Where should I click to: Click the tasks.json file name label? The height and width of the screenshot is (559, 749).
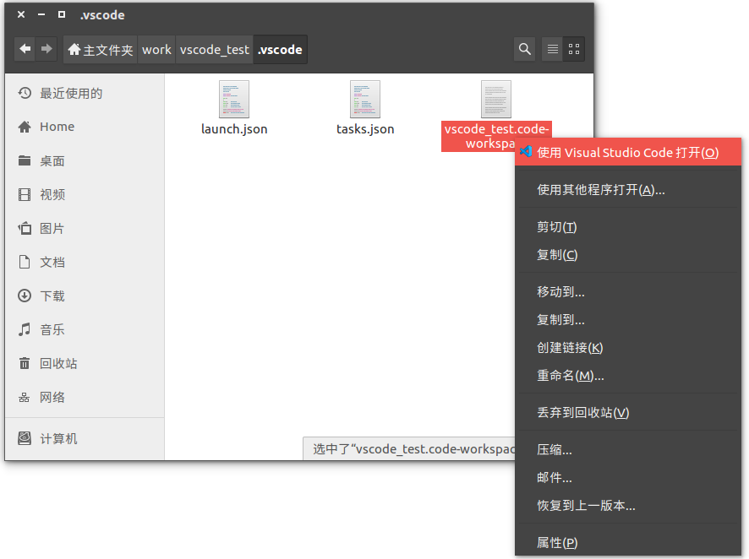coord(365,129)
